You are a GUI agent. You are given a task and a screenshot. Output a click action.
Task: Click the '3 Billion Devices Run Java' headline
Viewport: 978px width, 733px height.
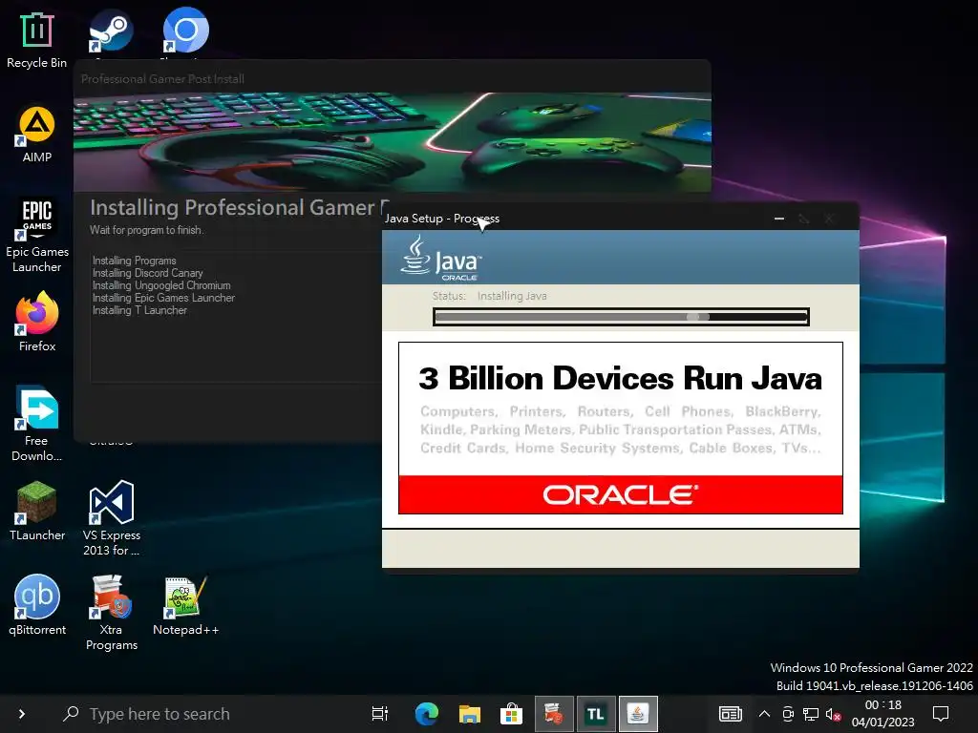coord(621,378)
